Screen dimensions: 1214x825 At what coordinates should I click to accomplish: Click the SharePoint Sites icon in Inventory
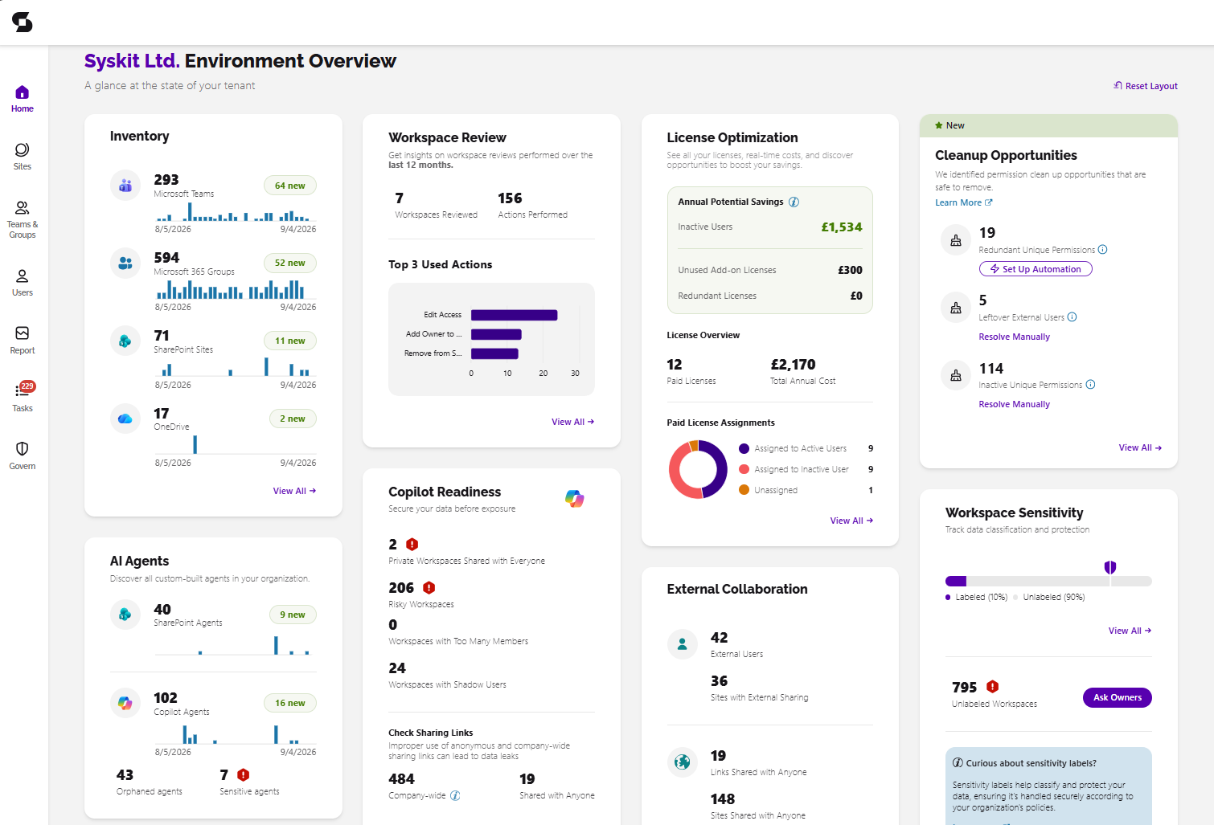[125, 341]
